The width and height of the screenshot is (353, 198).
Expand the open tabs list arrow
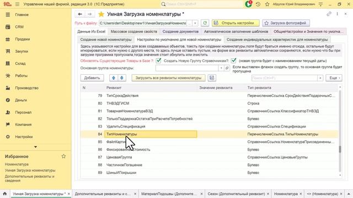tap(349, 194)
